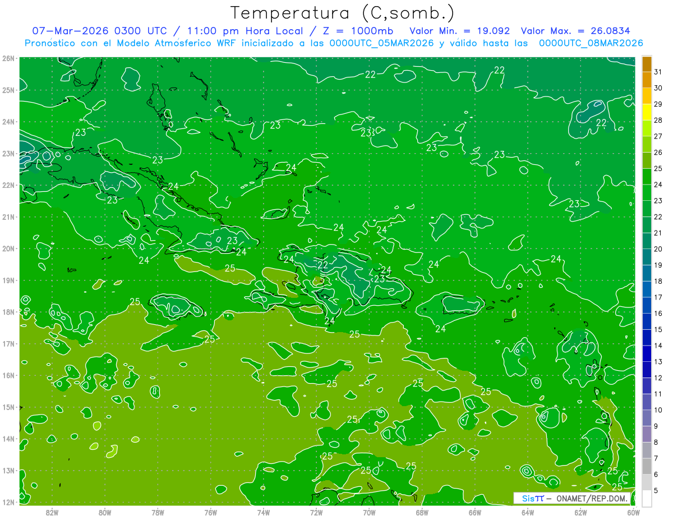Click the yellow swatch between 28 and 29
This screenshot has height=520, width=673.
coord(647,112)
